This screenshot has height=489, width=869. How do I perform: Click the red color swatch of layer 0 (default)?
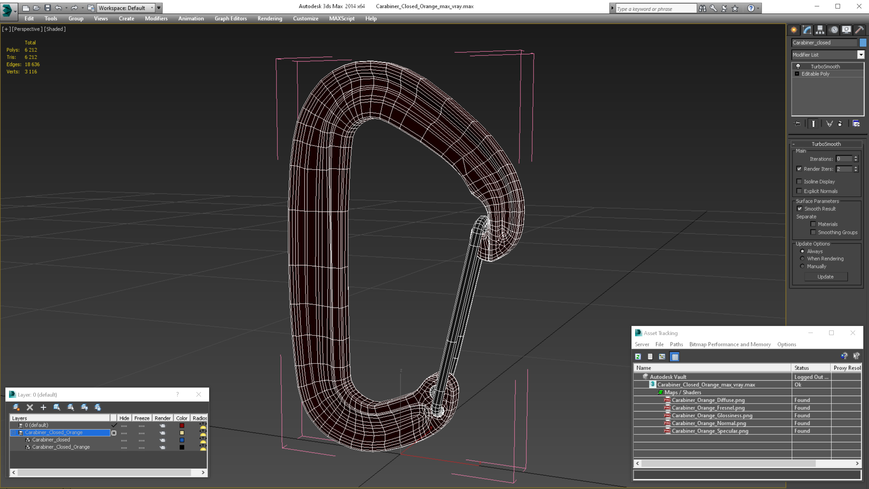[x=182, y=426]
